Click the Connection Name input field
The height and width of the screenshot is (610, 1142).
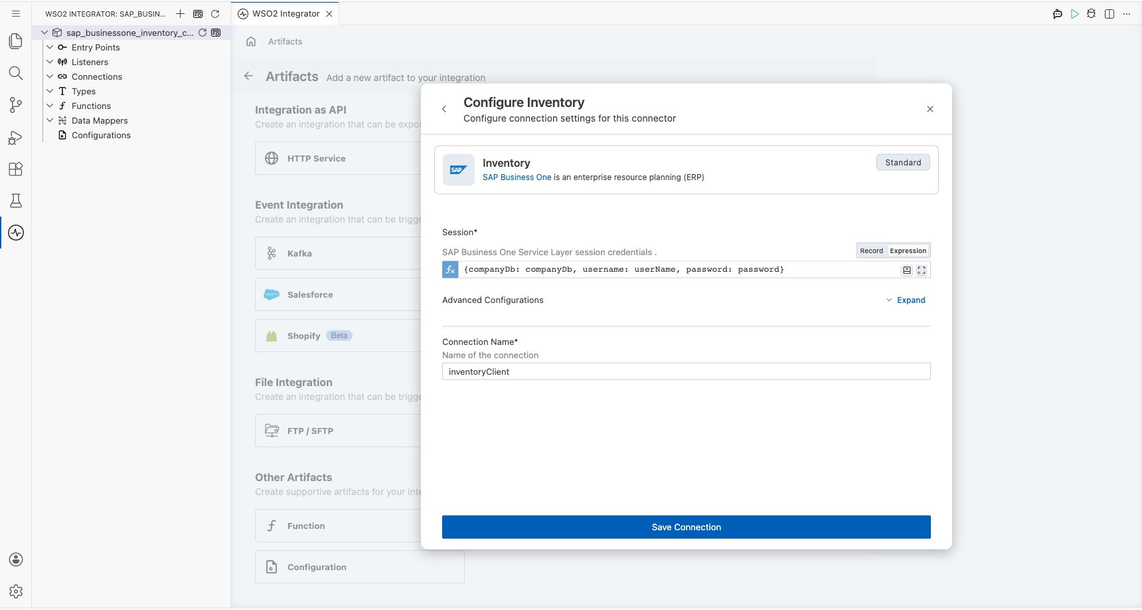click(x=686, y=371)
